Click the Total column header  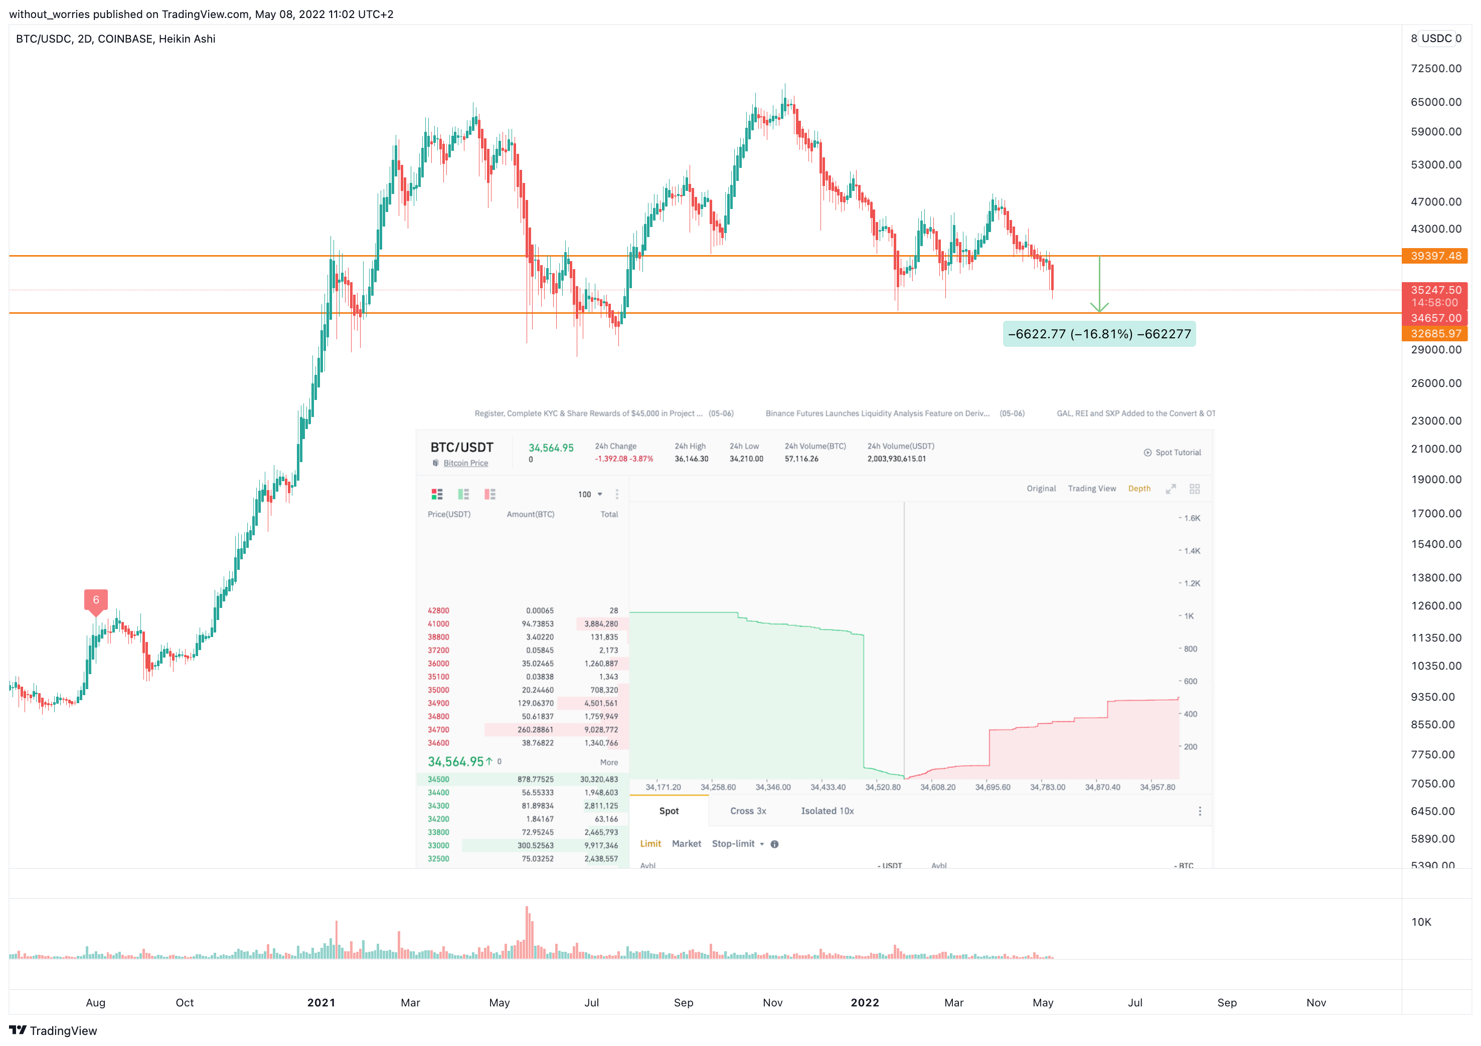pyautogui.click(x=609, y=514)
